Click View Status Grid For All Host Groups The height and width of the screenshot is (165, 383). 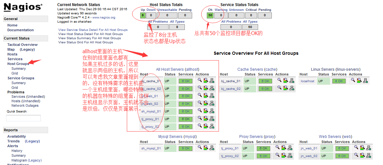tap(85, 42)
